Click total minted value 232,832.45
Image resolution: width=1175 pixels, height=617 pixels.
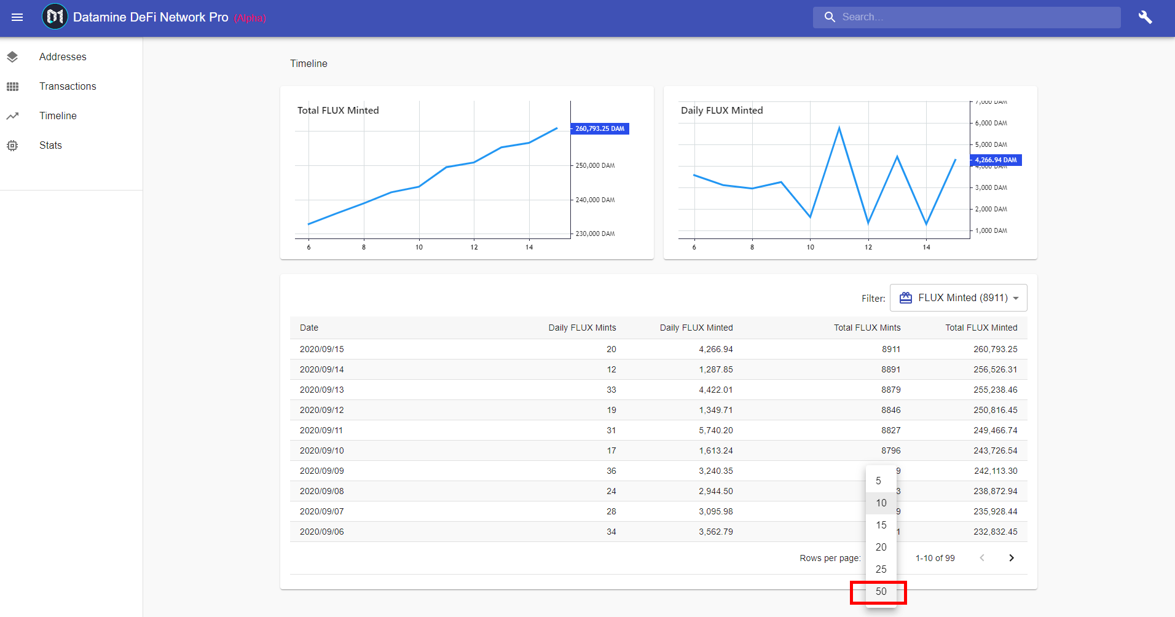click(x=996, y=532)
